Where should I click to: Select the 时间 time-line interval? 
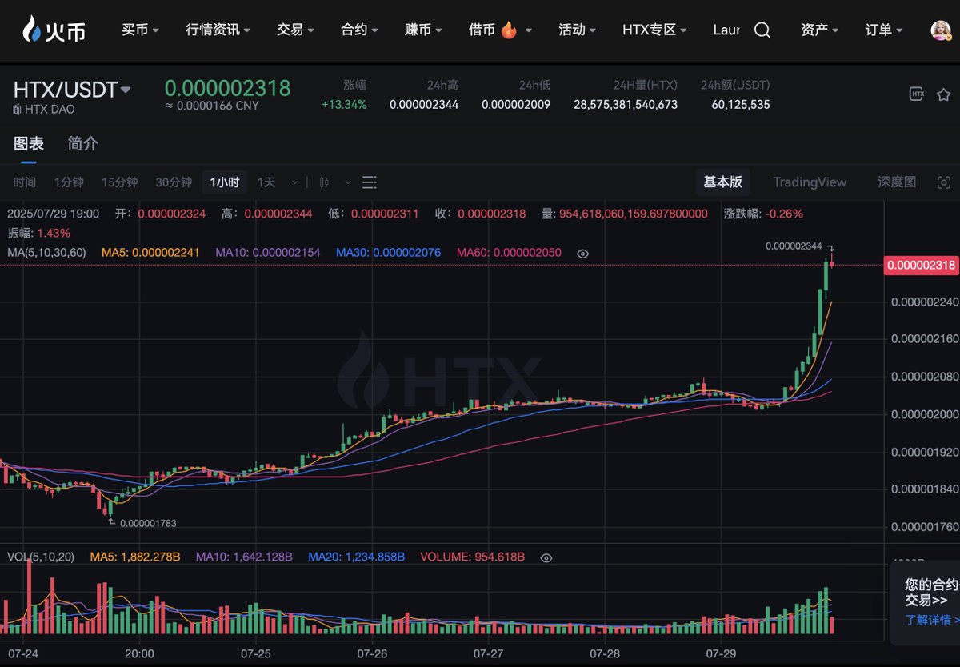click(25, 182)
